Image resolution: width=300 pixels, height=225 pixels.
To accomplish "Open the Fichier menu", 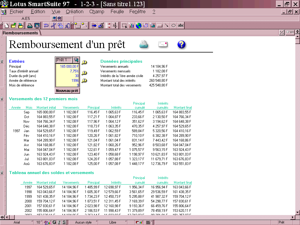I will pos(16,12).
